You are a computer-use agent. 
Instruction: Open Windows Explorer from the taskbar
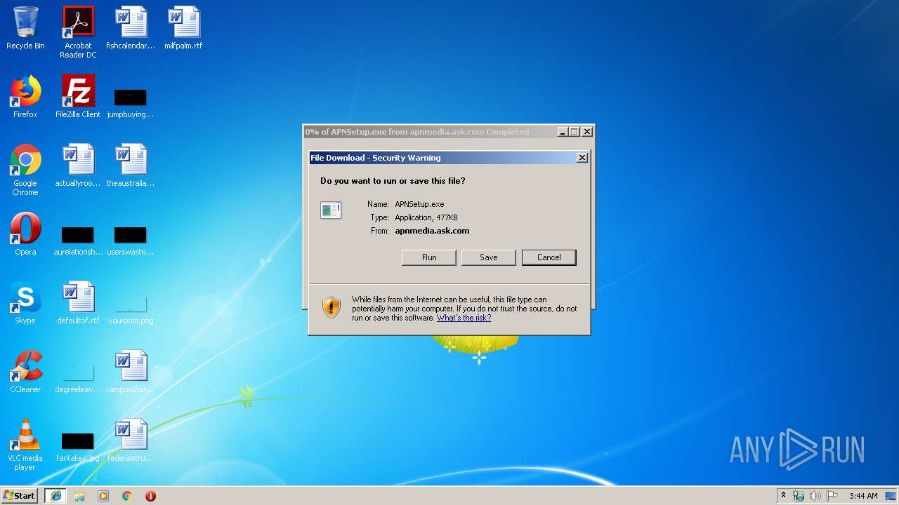(x=79, y=496)
